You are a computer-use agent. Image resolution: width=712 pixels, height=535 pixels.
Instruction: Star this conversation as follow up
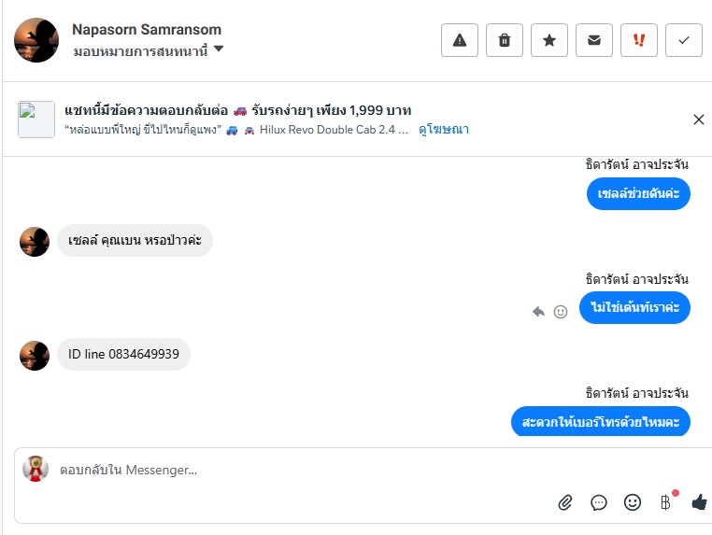coord(549,40)
